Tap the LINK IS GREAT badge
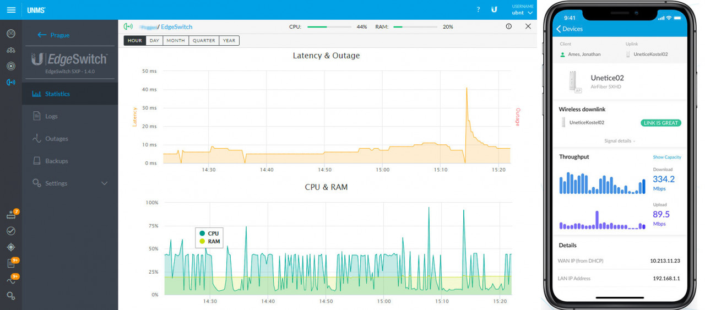705x310 pixels. (661, 123)
